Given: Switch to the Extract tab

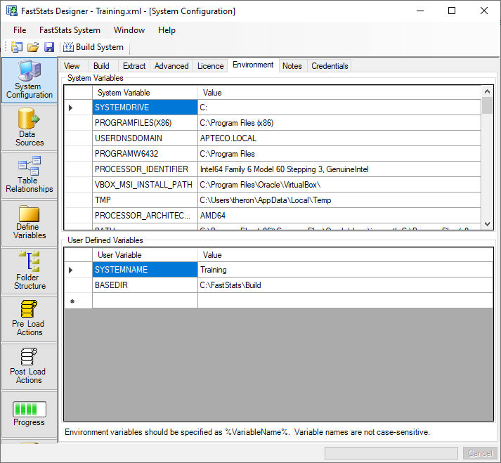Looking at the screenshot, I should [x=134, y=66].
